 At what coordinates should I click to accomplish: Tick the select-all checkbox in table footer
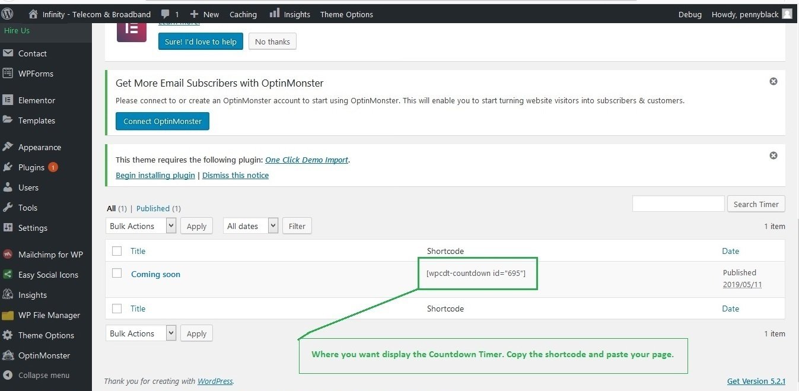(117, 309)
